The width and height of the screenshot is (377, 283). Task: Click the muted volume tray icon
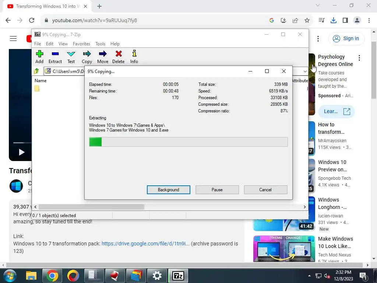pos(327,276)
